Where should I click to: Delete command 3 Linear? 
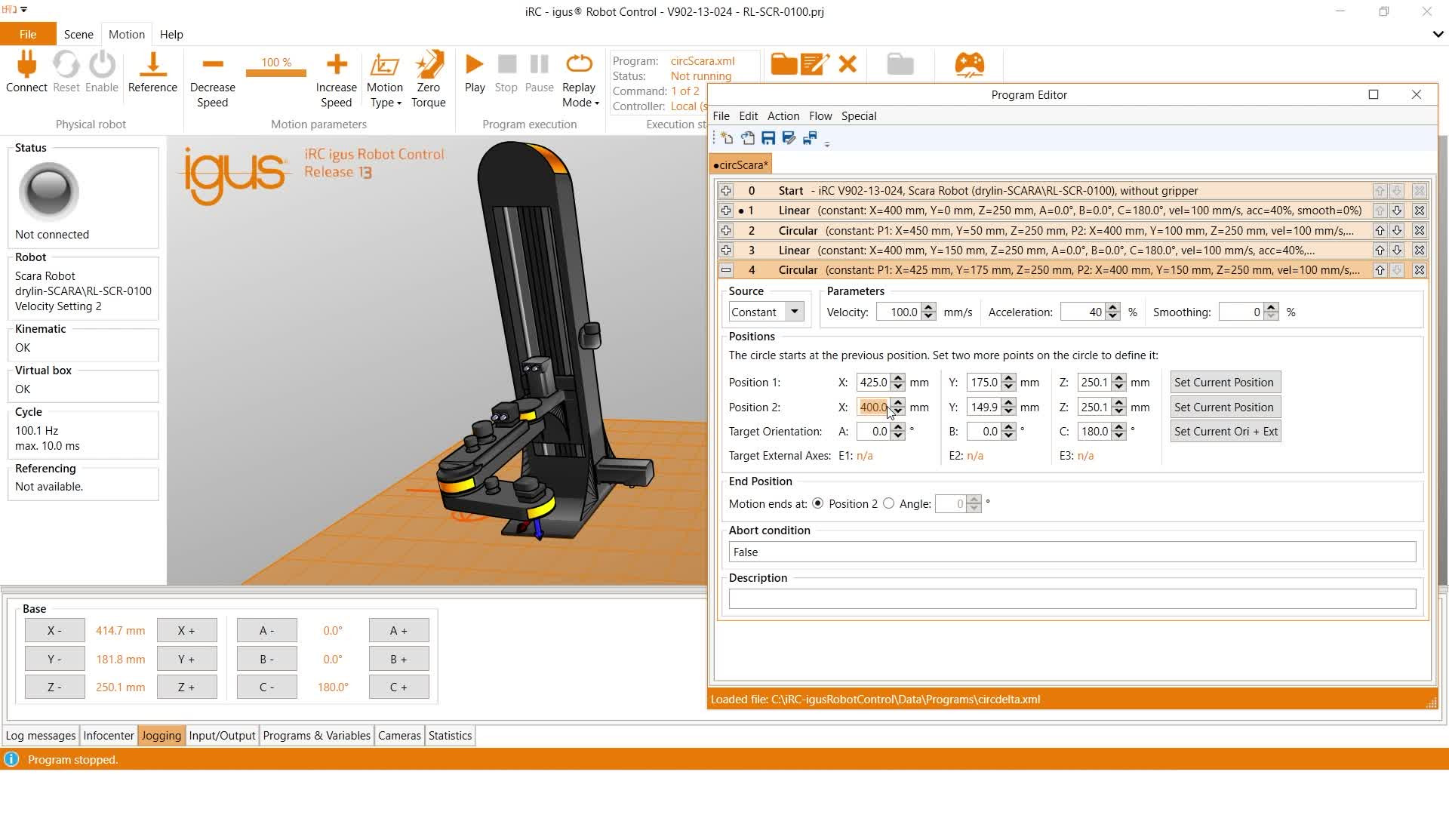coord(1419,250)
